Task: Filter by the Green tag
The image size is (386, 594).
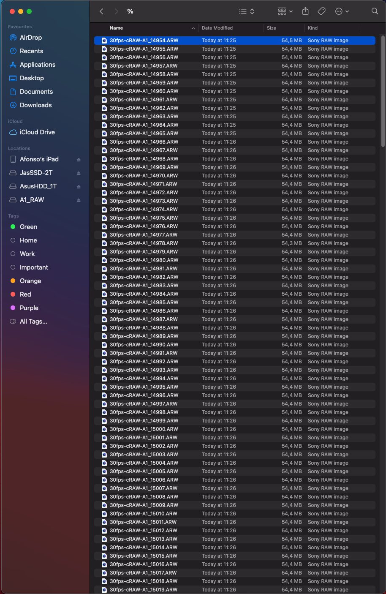Action: (28, 227)
